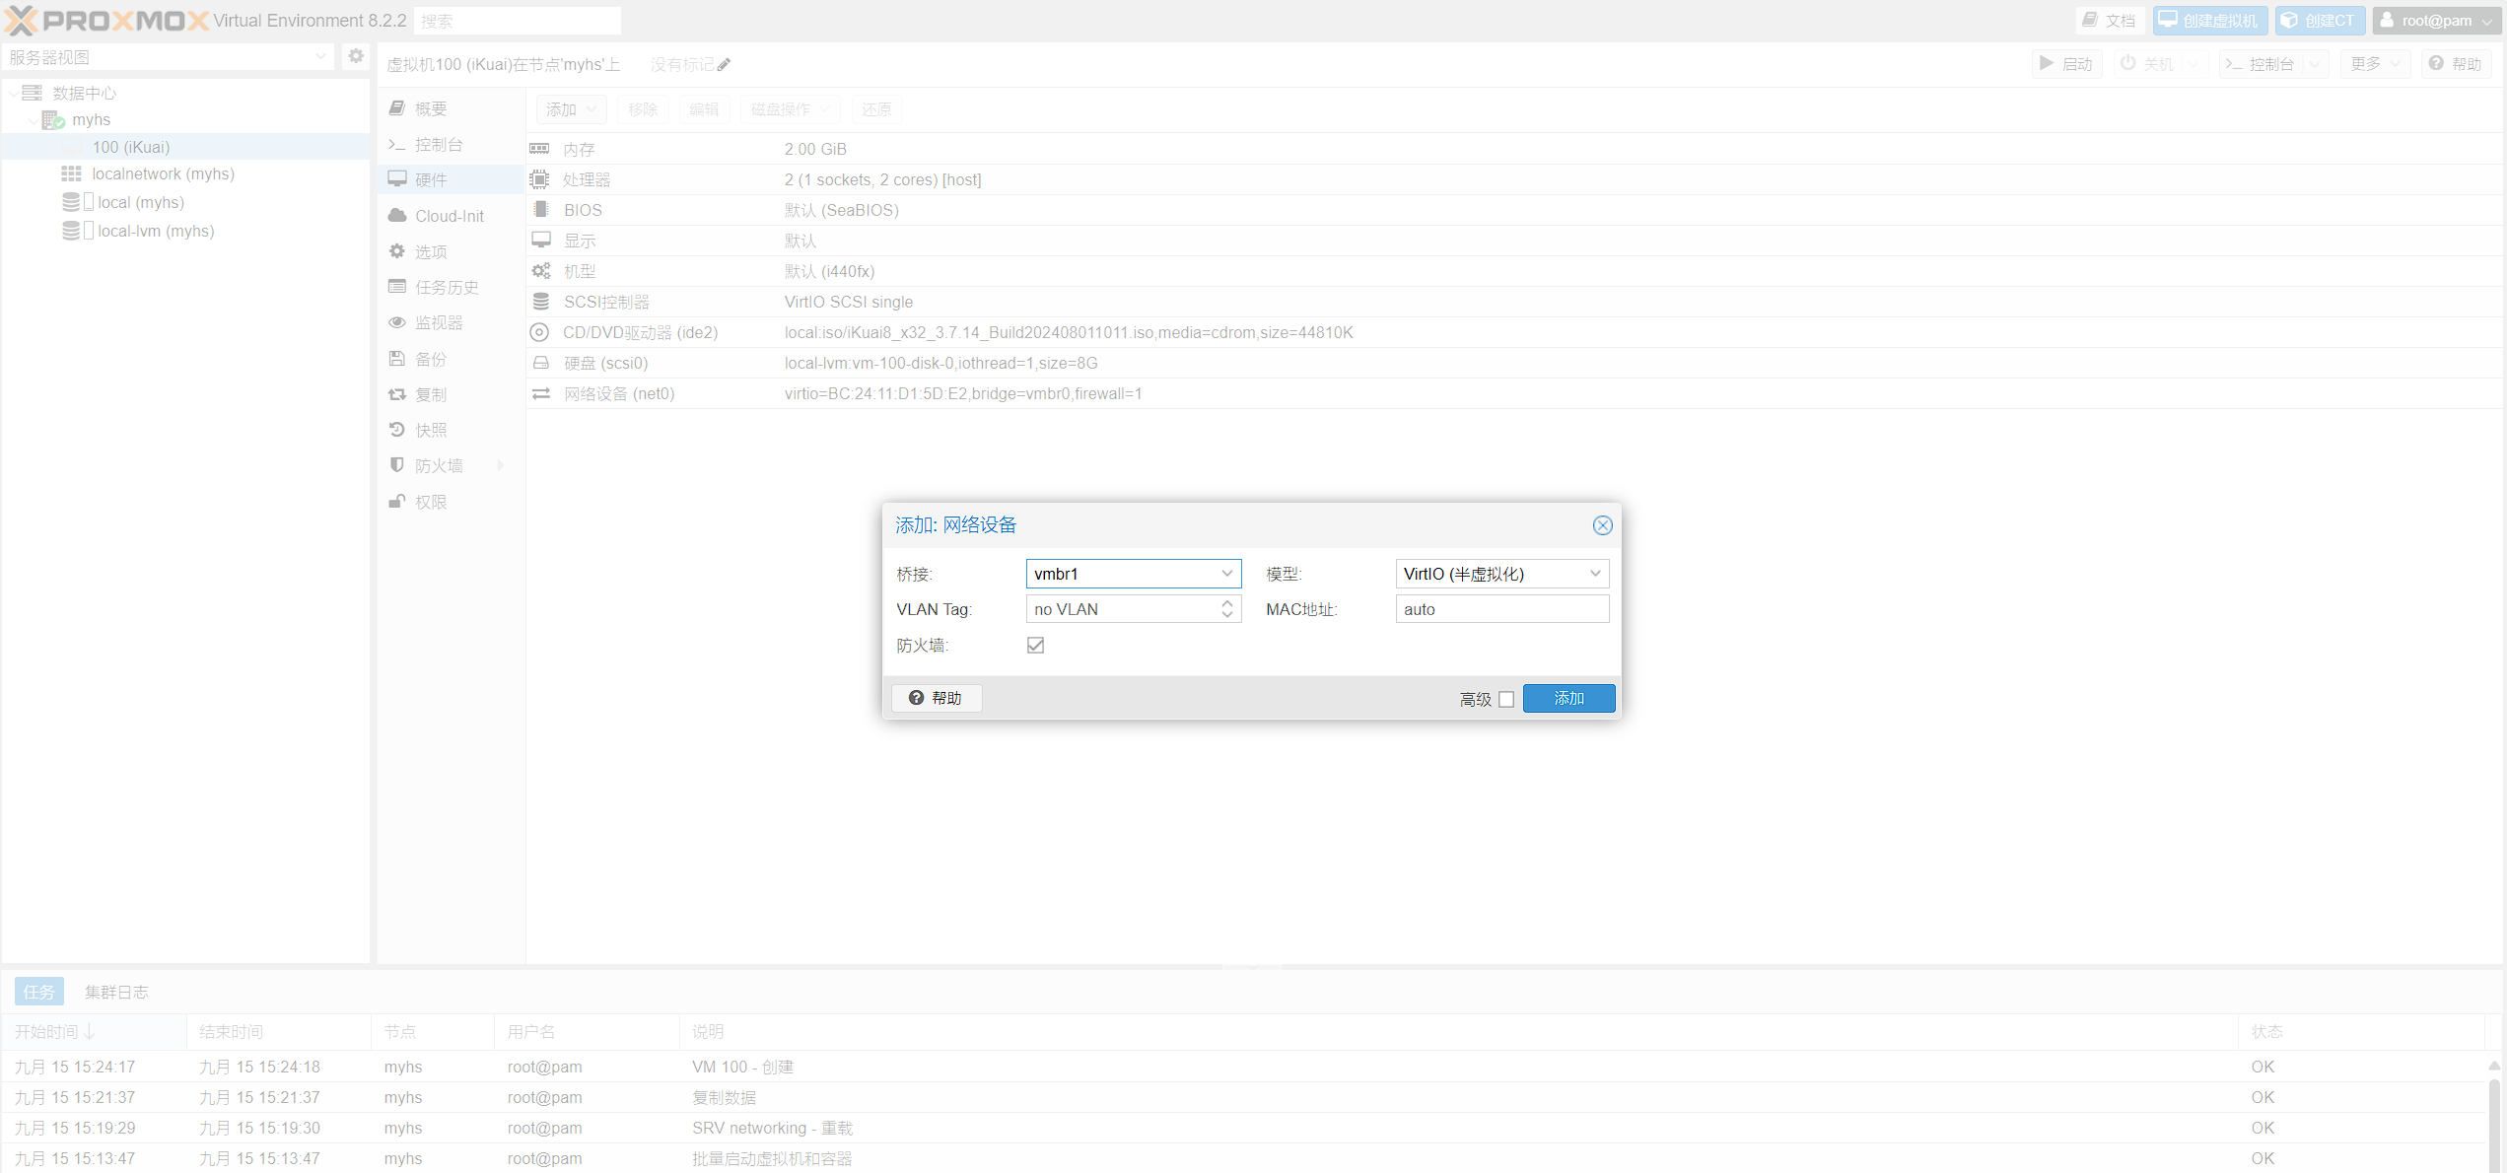Select the 100 (iKuai) VM in tree
The width and height of the screenshot is (2507, 1173).
[131, 147]
